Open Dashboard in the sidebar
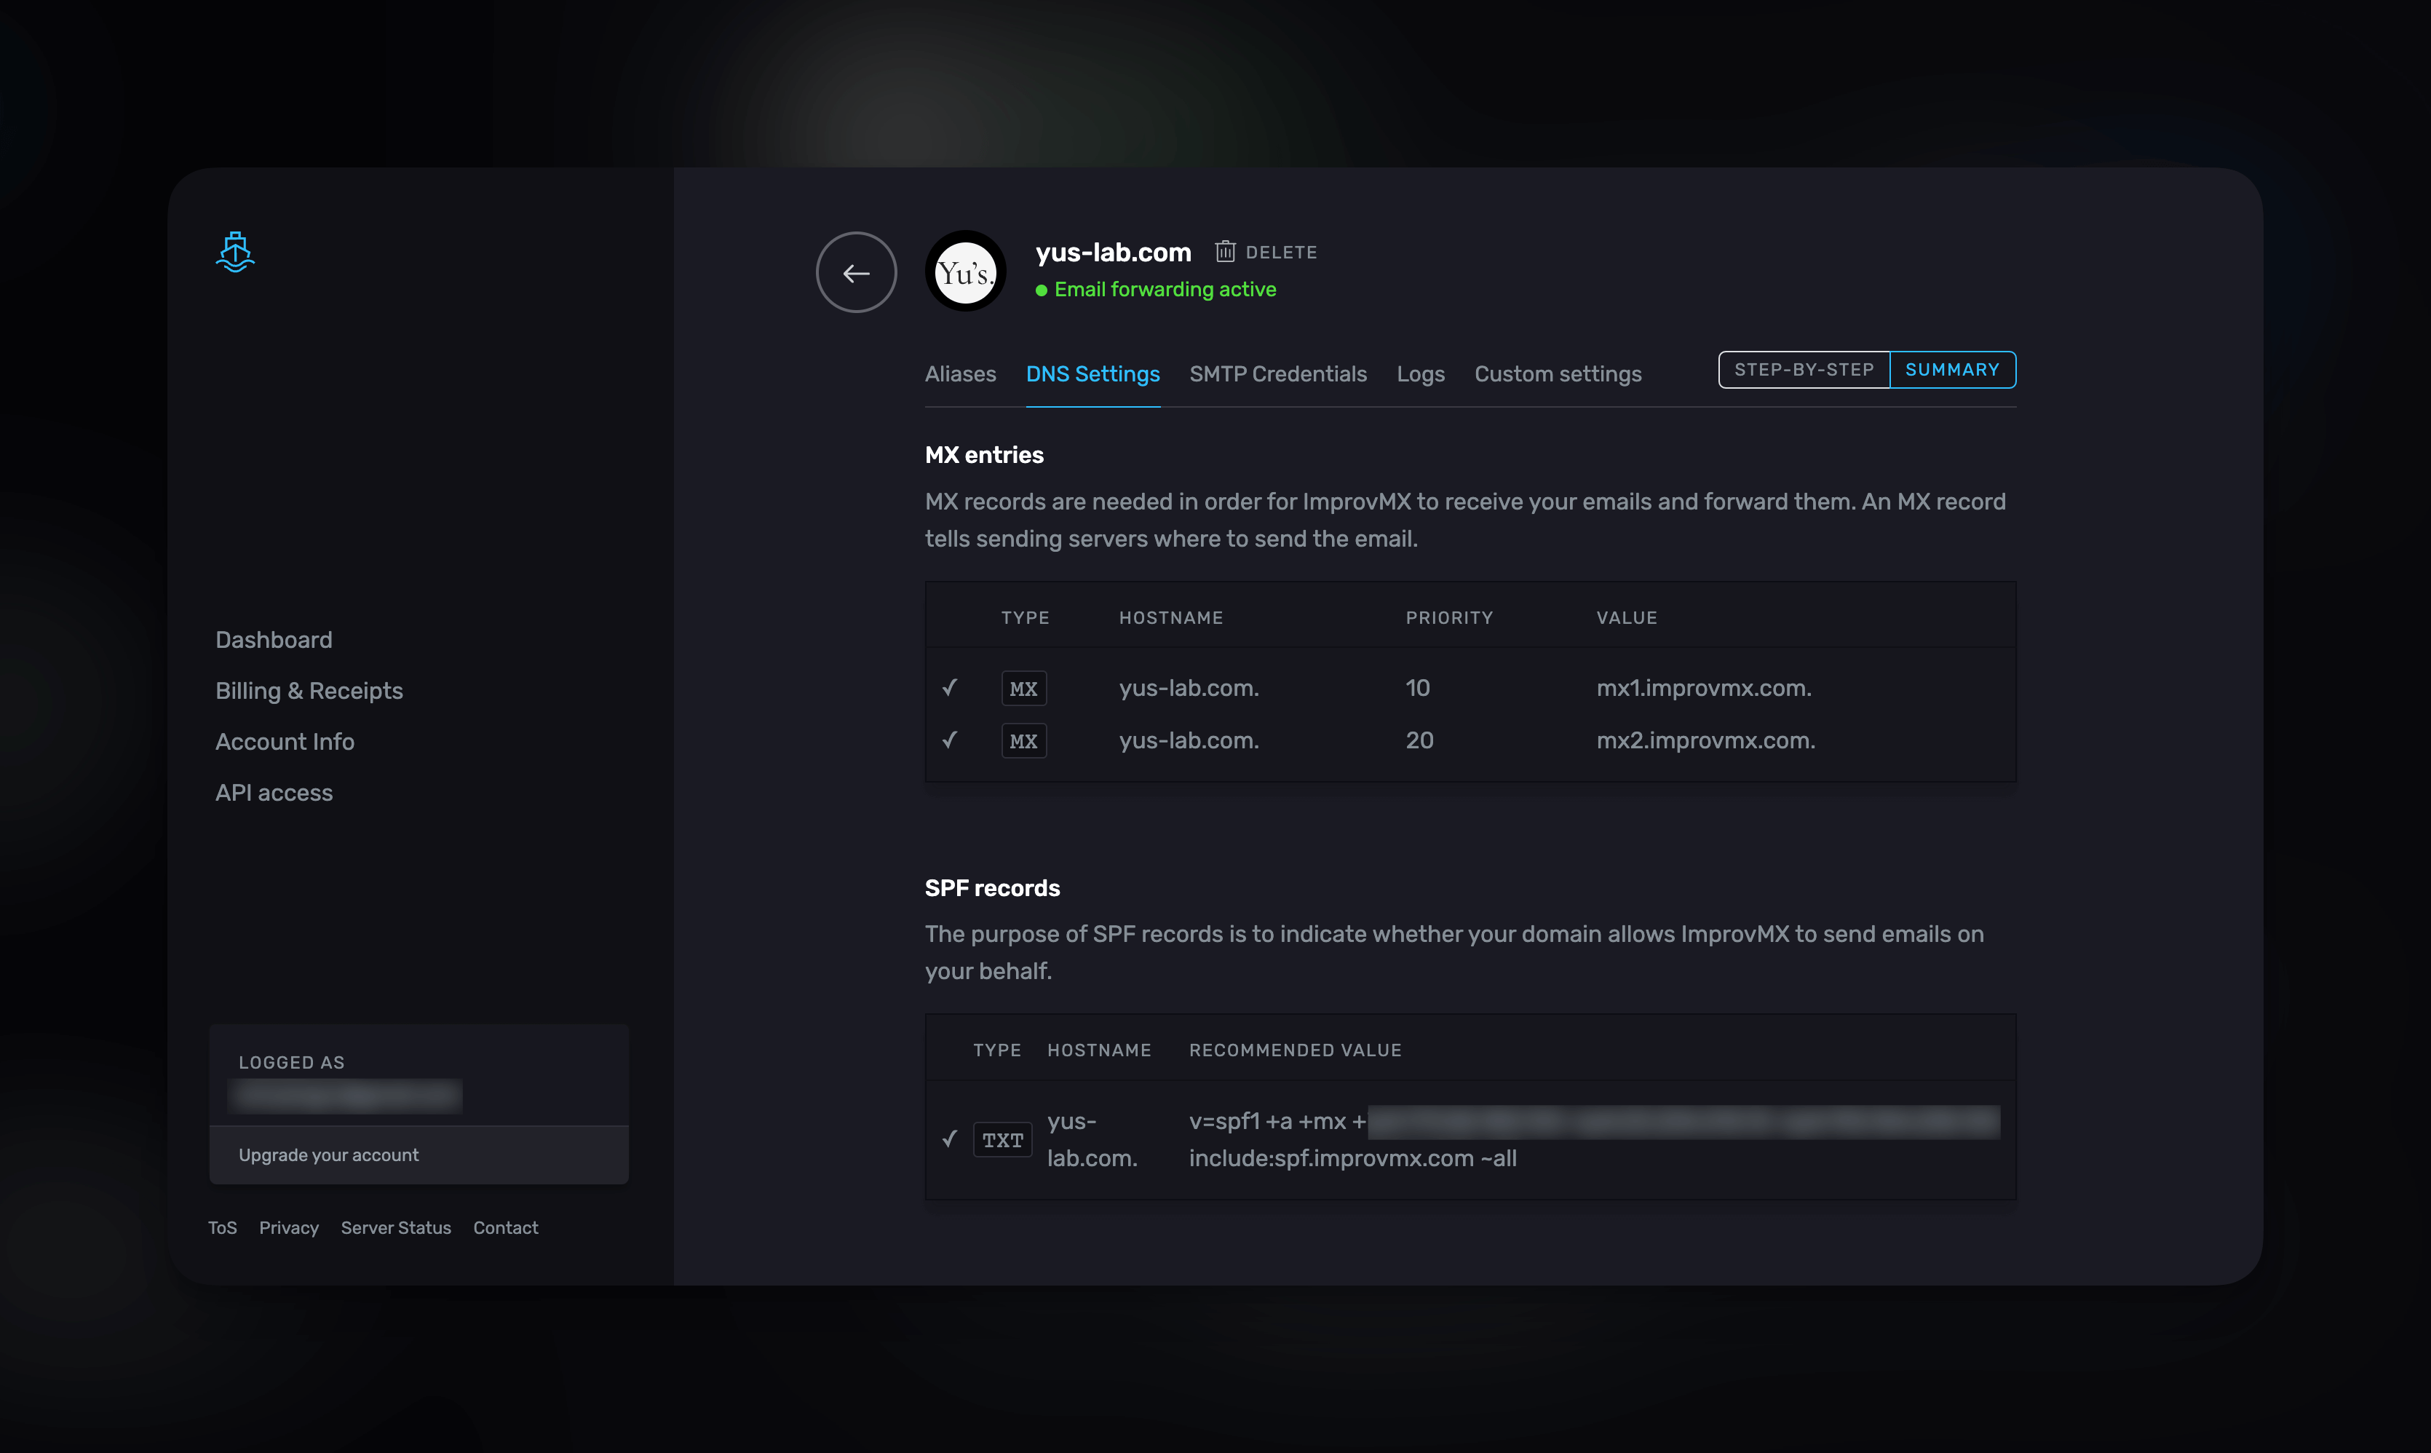 tap(274, 639)
